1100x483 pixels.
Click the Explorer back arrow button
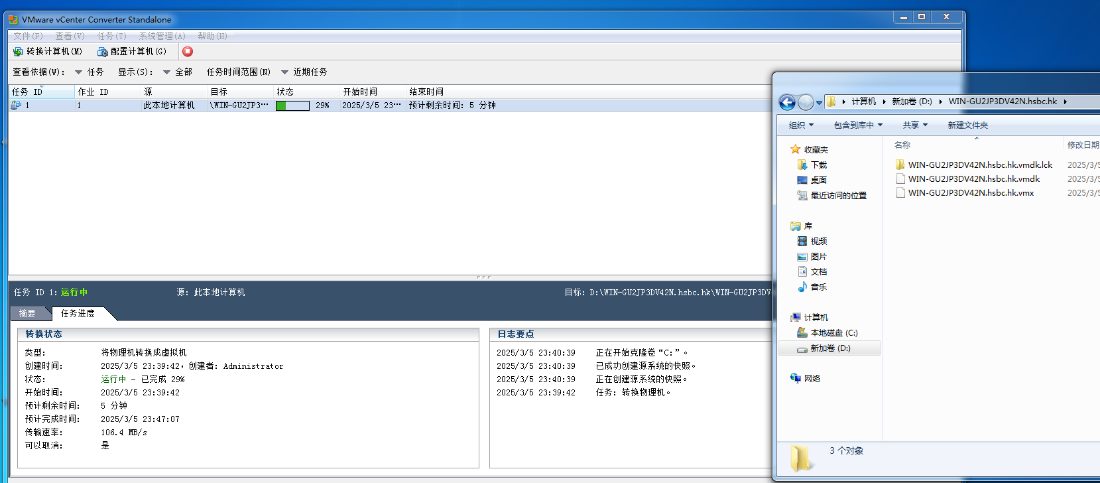coord(787,102)
